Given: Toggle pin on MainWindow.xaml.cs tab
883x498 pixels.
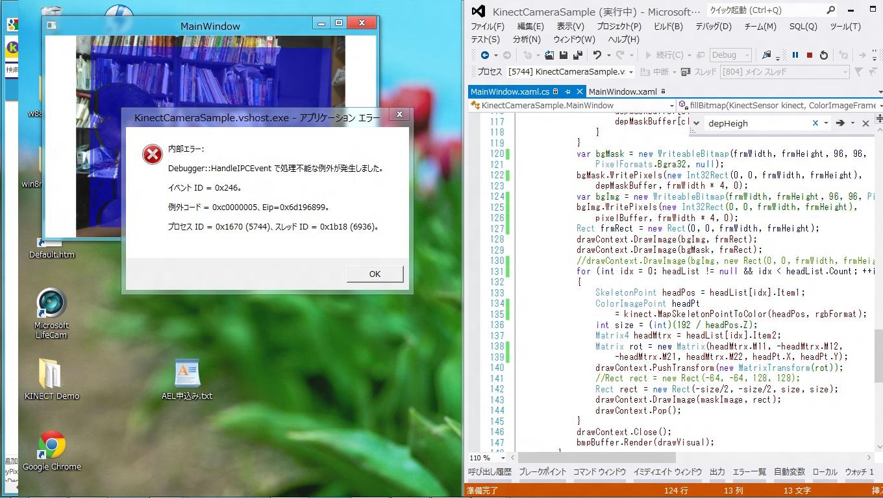Looking at the screenshot, I should tap(567, 91).
